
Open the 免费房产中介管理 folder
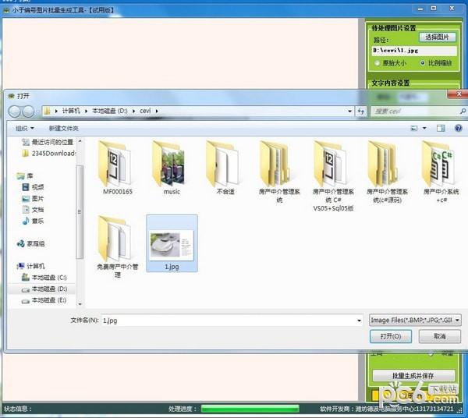point(118,242)
